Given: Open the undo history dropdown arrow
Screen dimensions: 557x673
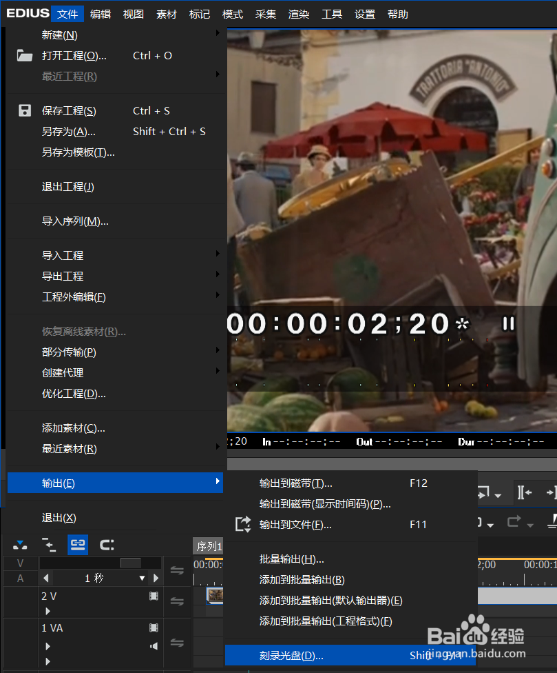Looking at the screenshot, I should (x=491, y=525).
